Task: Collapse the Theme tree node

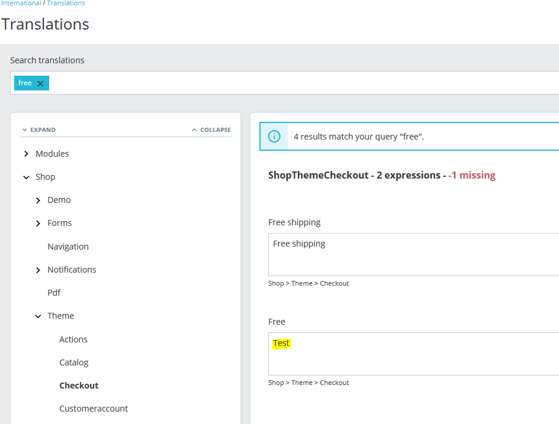Action: click(38, 316)
